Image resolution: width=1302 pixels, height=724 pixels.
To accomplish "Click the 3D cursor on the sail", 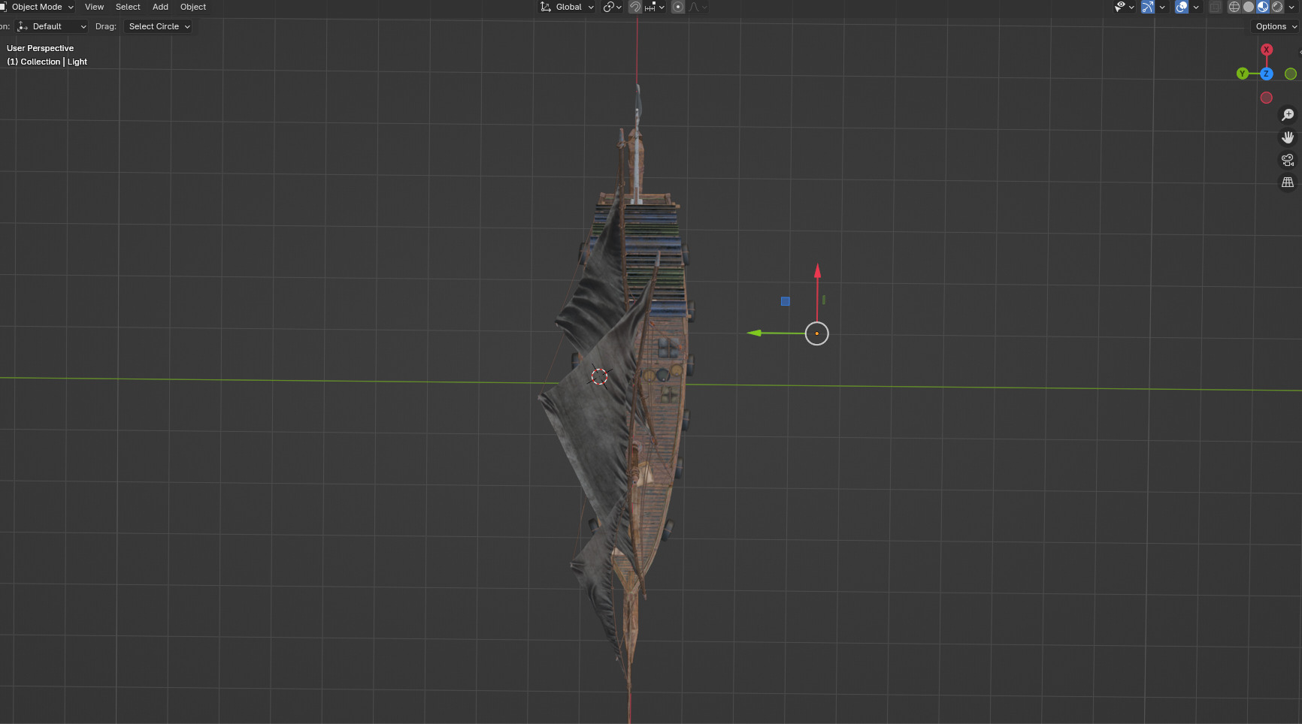I will (x=599, y=376).
